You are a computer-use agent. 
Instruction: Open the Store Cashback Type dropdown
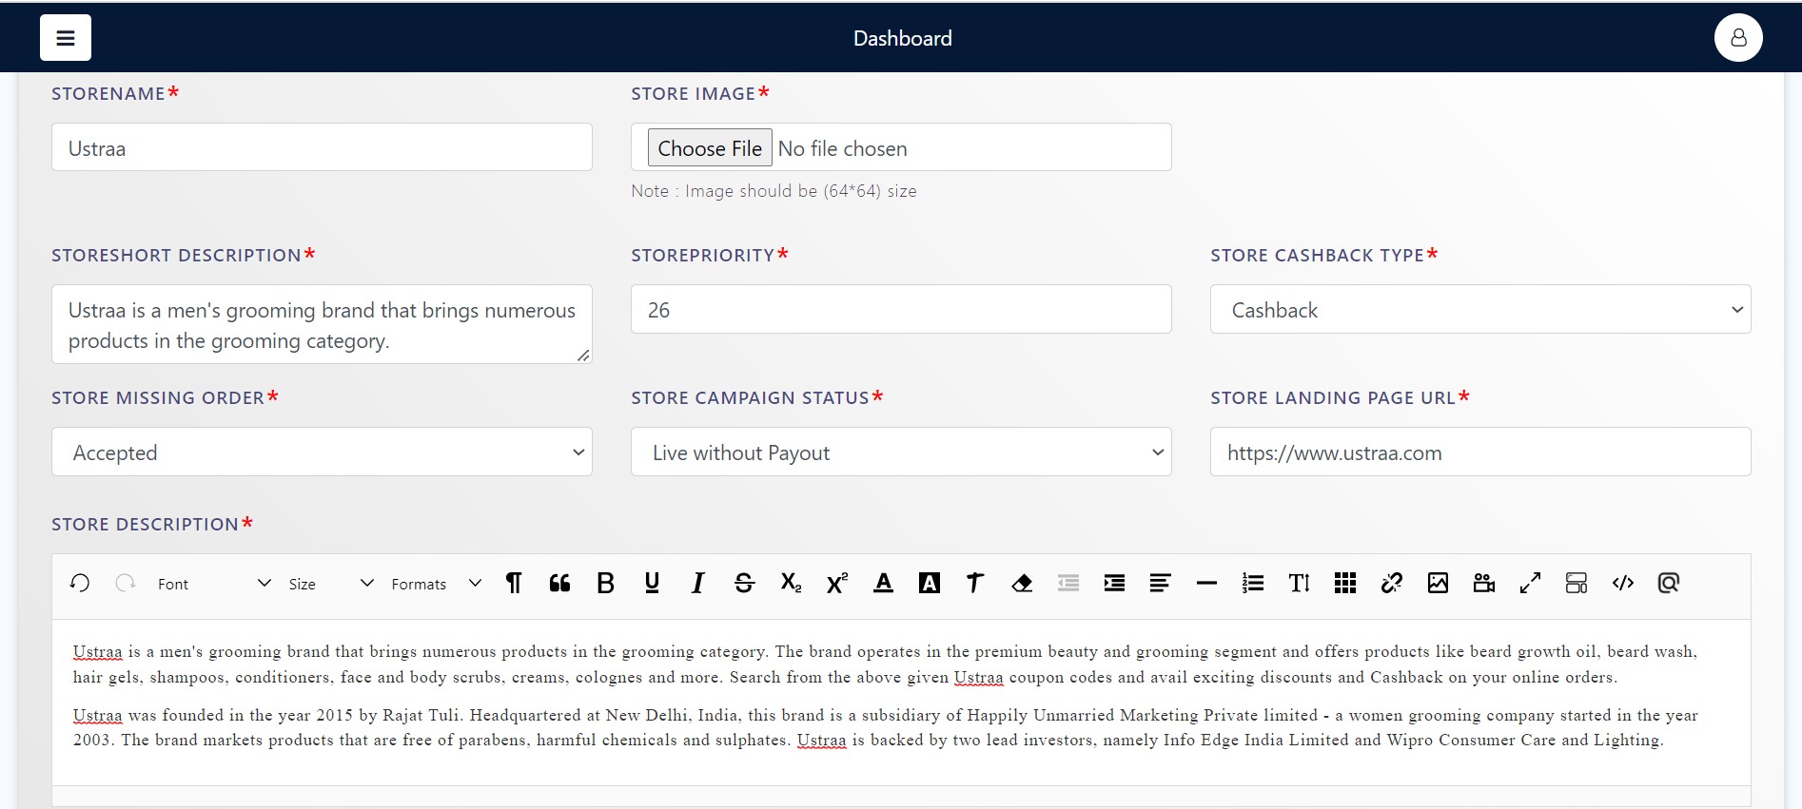[x=1480, y=309]
